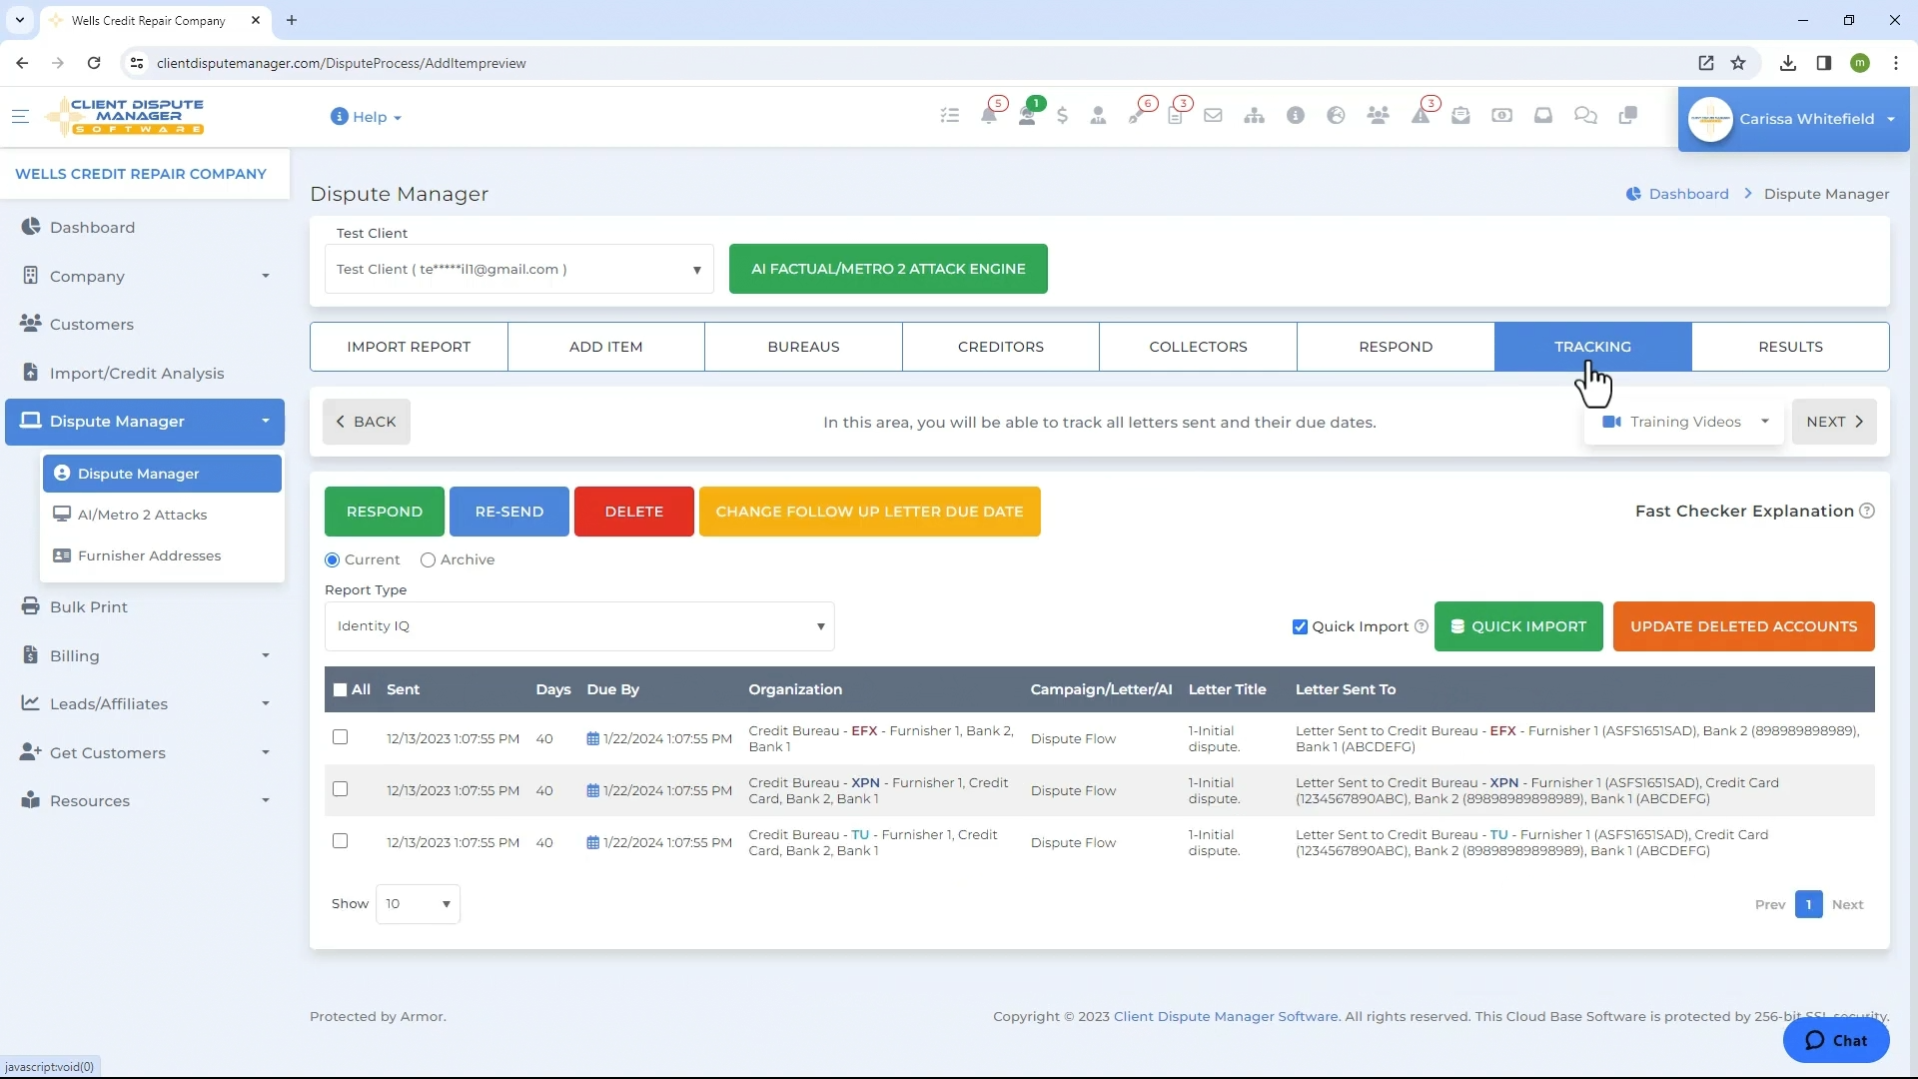
Task: Click the open envelope letter icon
Action: point(1460,116)
